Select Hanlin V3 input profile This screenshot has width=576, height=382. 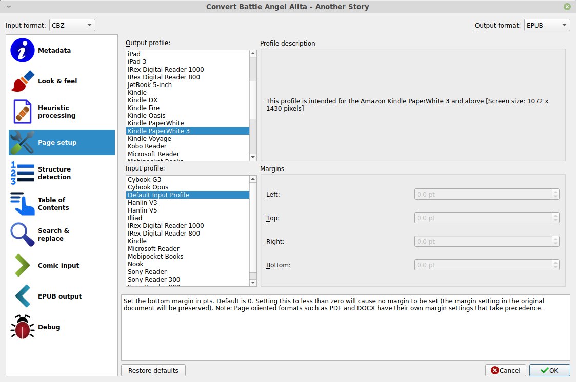coord(188,202)
